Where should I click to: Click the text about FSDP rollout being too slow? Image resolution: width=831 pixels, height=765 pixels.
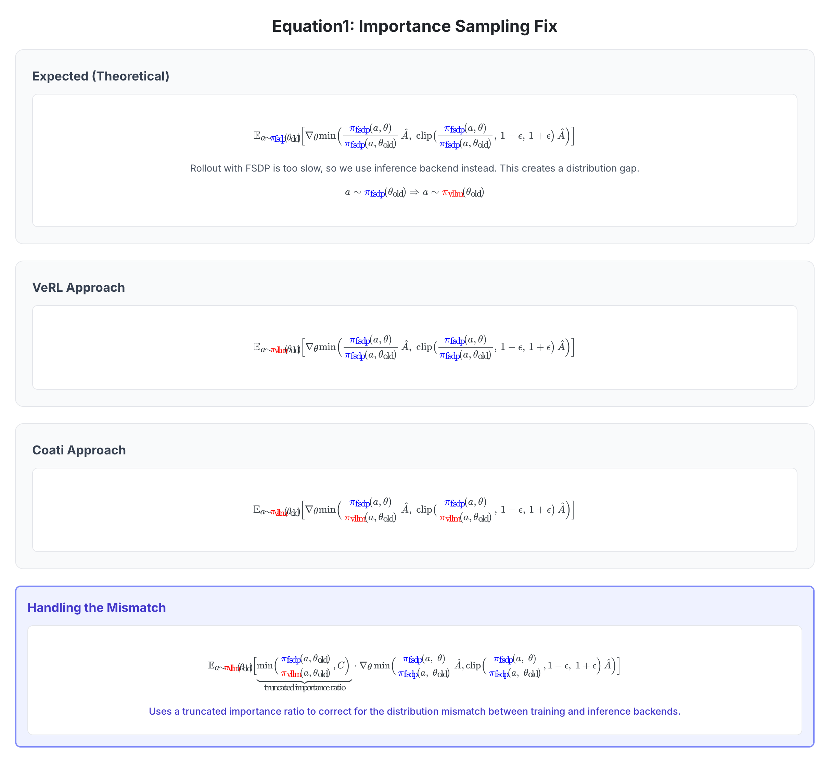[x=414, y=168]
